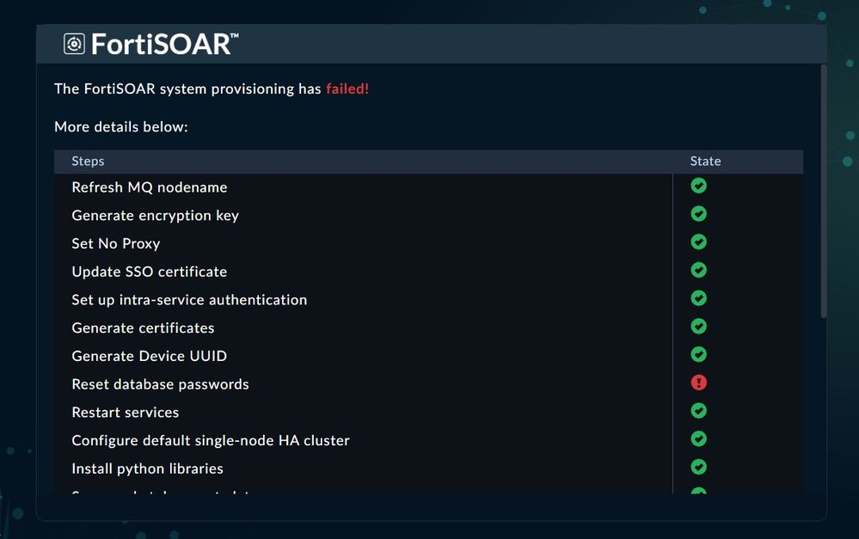This screenshot has height=539, width=859.
Task: Click the red error icon for Reset database passwords
Action: tap(699, 383)
